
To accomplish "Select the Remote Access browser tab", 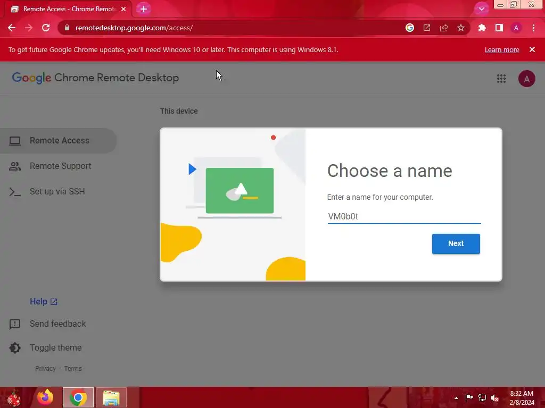I will point(68,9).
